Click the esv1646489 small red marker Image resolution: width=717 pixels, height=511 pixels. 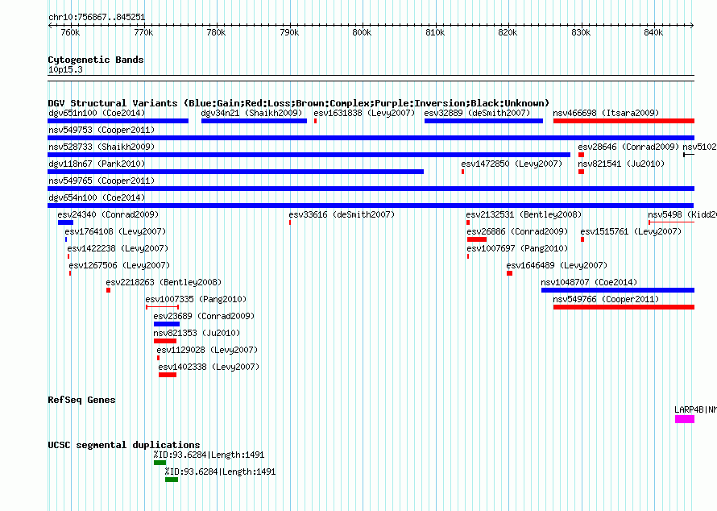click(x=509, y=273)
